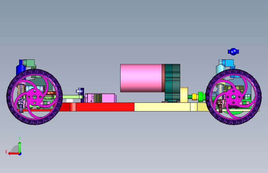Select the bright green shaft coupling
Image resolution: width=268 pixels, height=173 pixels.
coord(201,97)
